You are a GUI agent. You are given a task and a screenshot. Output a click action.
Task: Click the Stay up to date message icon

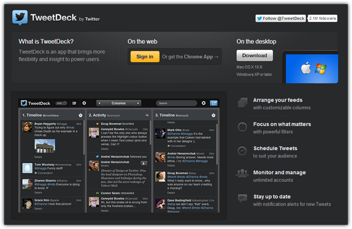pos(242,198)
